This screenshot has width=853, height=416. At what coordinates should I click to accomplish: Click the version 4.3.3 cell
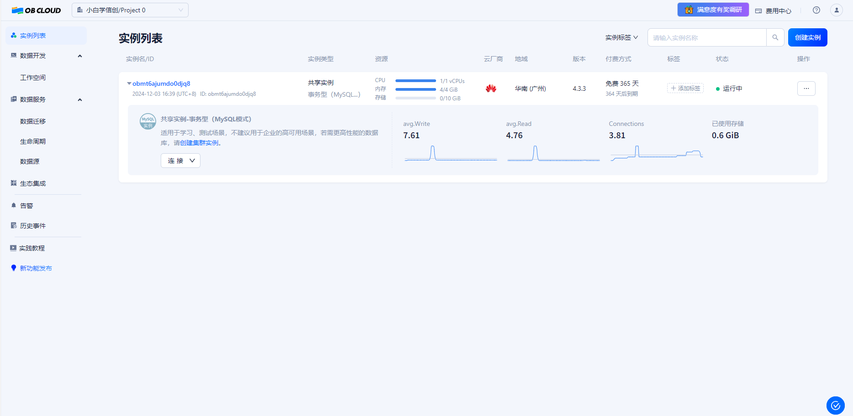[579, 88]
